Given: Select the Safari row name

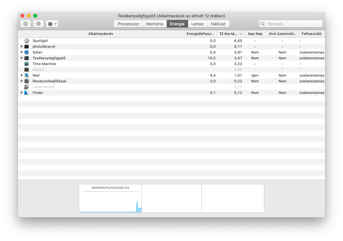Looking at the screenshot, I should click(37, 52).
